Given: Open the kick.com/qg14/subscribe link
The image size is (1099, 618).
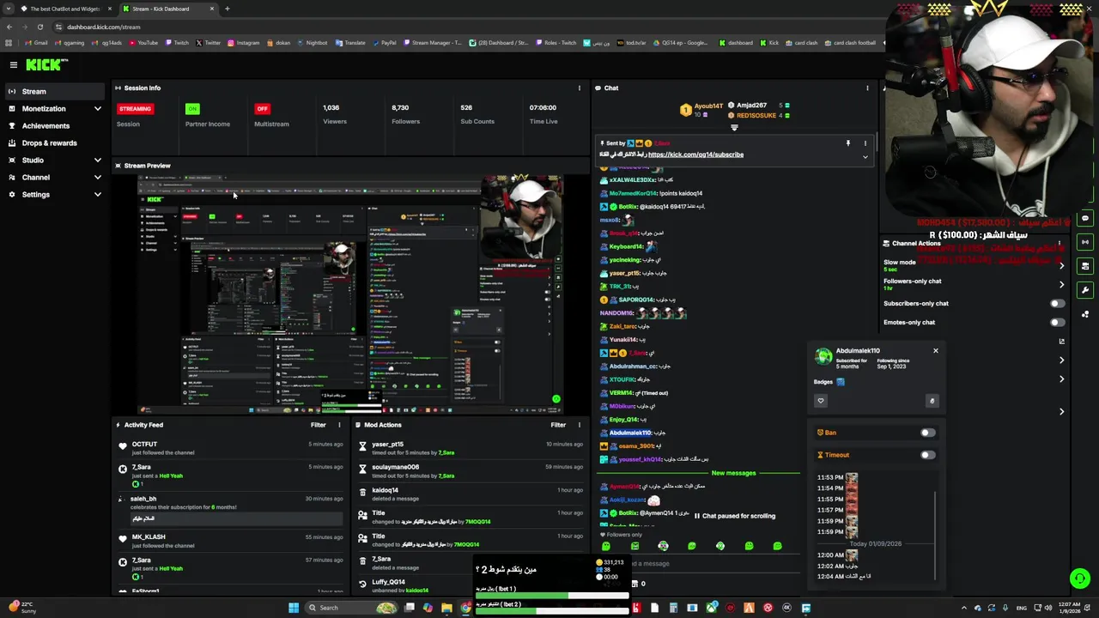Looking at the screenshot, I should (x=695, y=154).
